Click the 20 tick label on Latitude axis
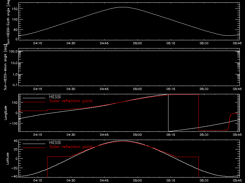 16,149
